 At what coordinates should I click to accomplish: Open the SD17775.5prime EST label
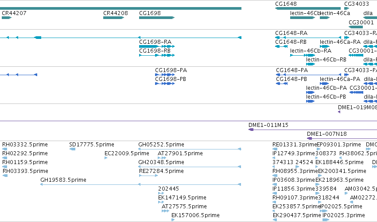pos(92,145)
